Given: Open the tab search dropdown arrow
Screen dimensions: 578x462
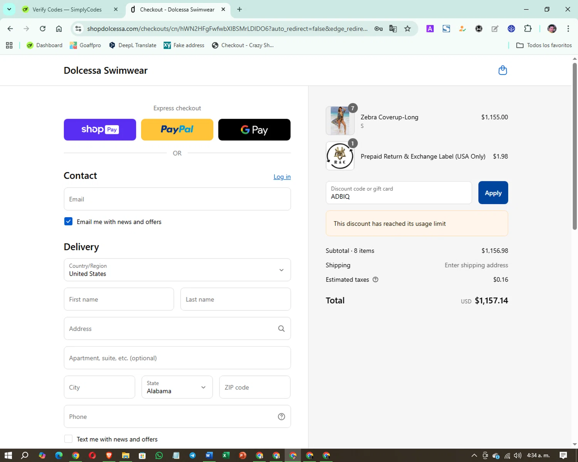Looking at the screenshot, I should [9, 9].
